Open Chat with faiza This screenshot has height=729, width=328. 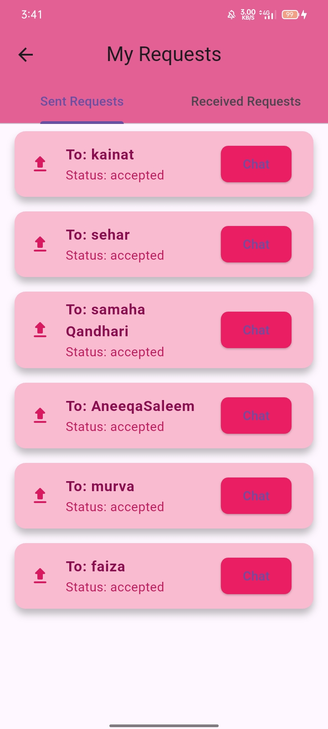tap(256, 576)
